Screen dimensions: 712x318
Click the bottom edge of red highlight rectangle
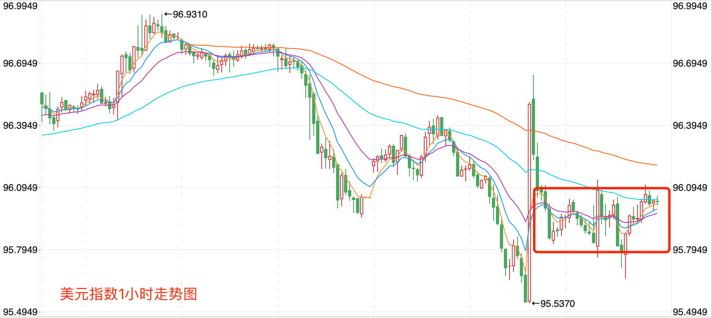coord(601,251)
